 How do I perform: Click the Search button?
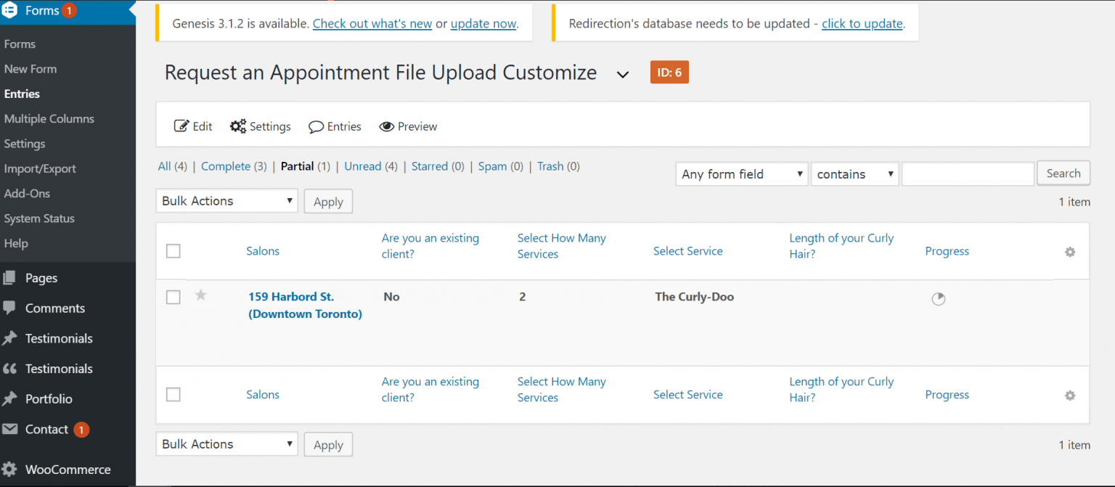pos(1063,173)
